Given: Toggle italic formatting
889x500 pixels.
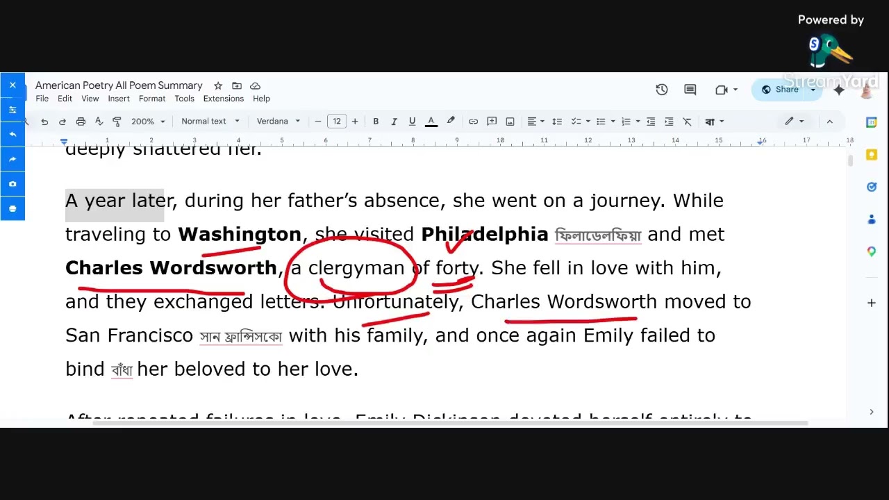Looking at the screenshot, I should 394,122.
